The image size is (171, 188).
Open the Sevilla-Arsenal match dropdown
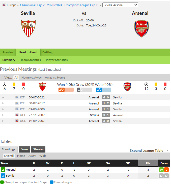[x=120, y=5]
